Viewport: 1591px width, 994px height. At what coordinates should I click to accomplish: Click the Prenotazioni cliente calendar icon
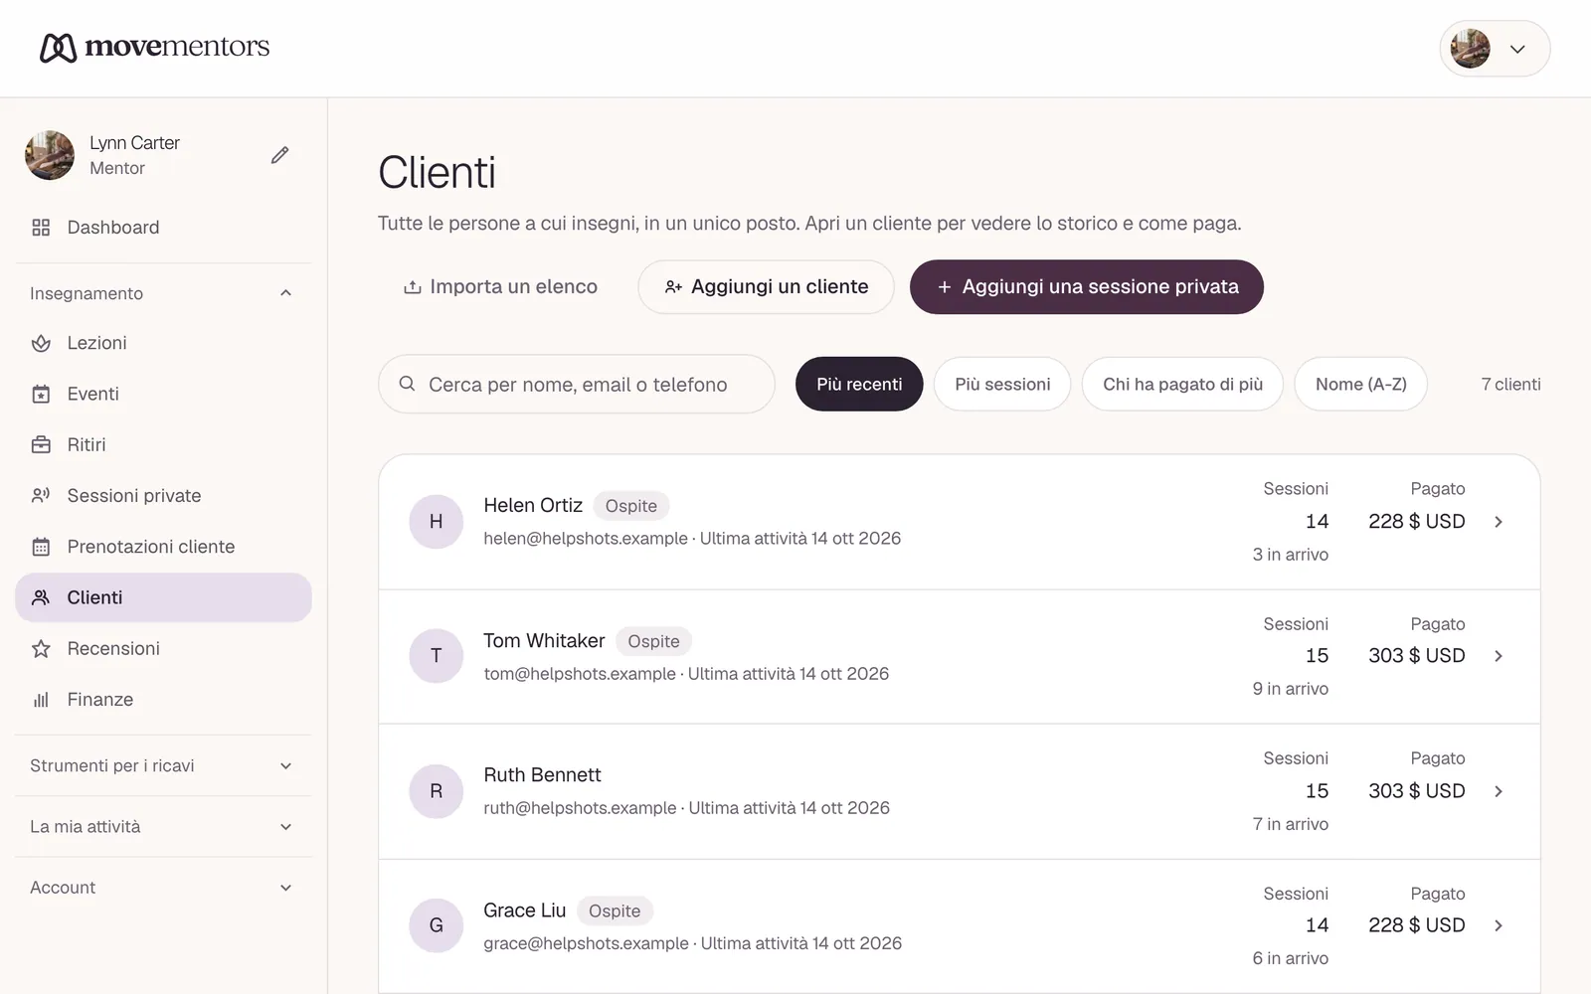[x=41, y=547]
